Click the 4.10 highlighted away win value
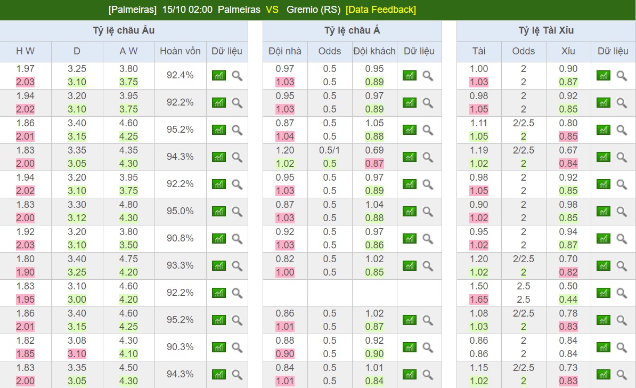 (128, 354)
